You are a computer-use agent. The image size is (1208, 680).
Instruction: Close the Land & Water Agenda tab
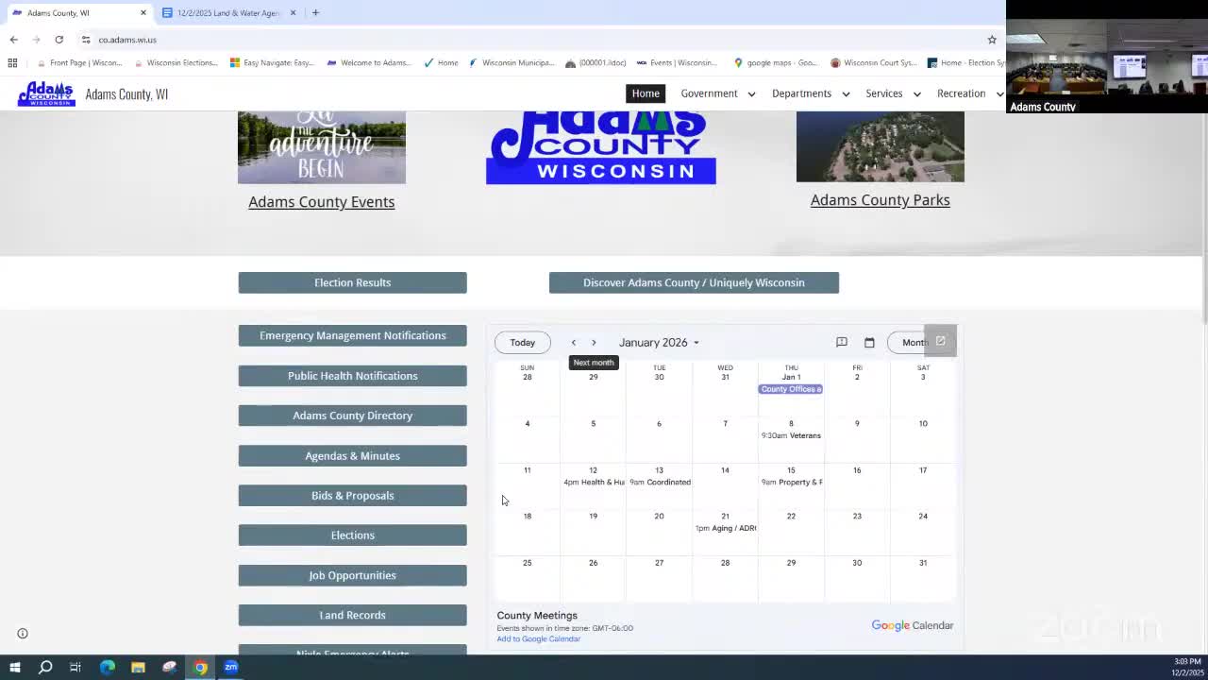(293, 12)
